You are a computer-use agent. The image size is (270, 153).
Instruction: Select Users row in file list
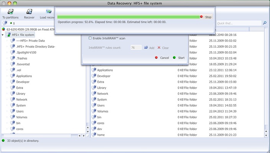tap(177, 105)
